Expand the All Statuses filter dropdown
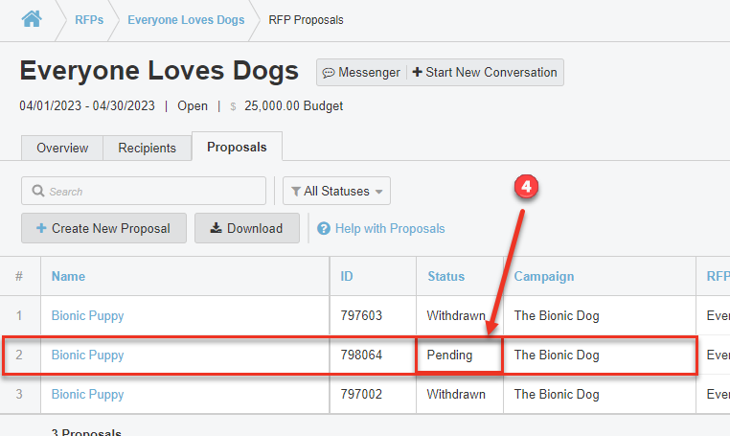This screenshot has width=730, height=436. 336,192
